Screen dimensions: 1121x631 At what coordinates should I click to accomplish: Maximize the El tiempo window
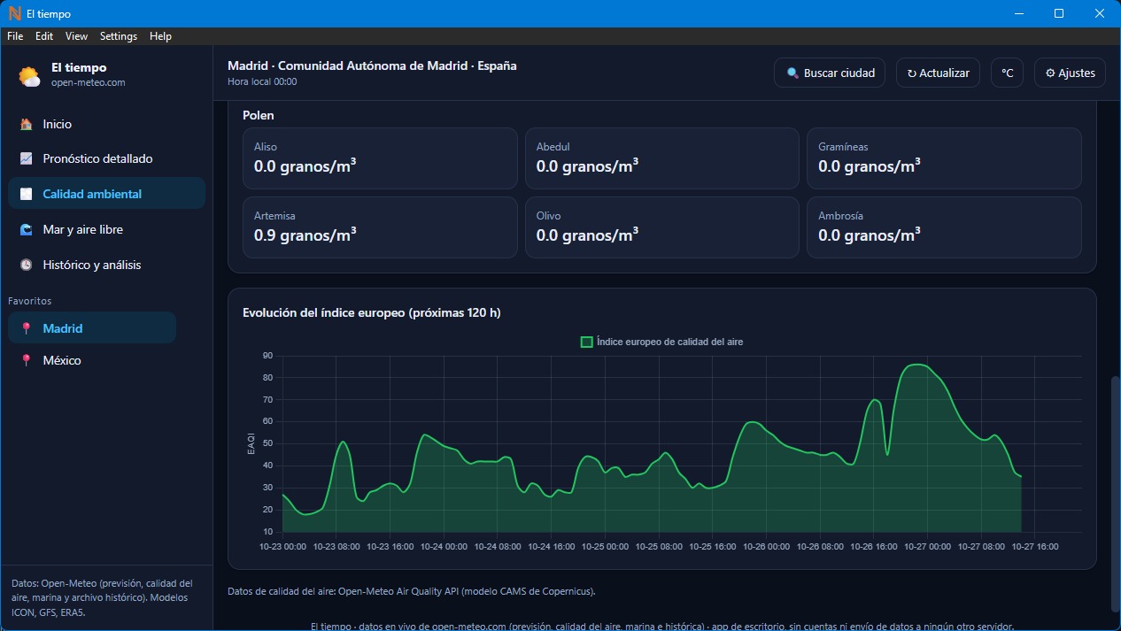[x=1059, y=13]
